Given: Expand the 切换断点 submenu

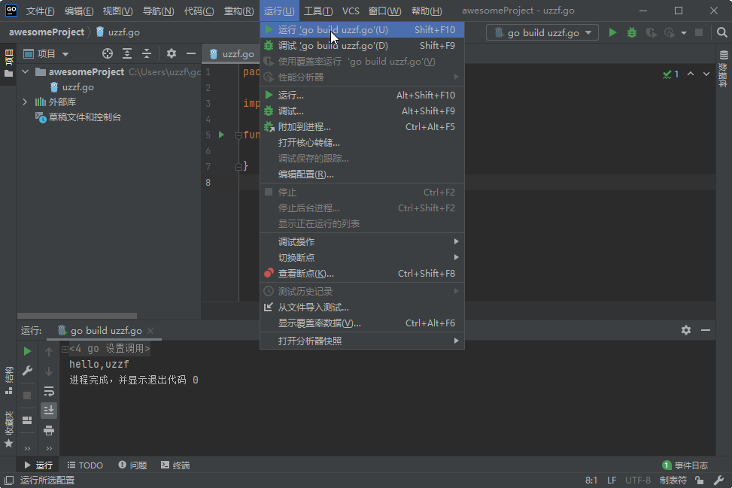Looking at the screenshot, I should [363, 257].
